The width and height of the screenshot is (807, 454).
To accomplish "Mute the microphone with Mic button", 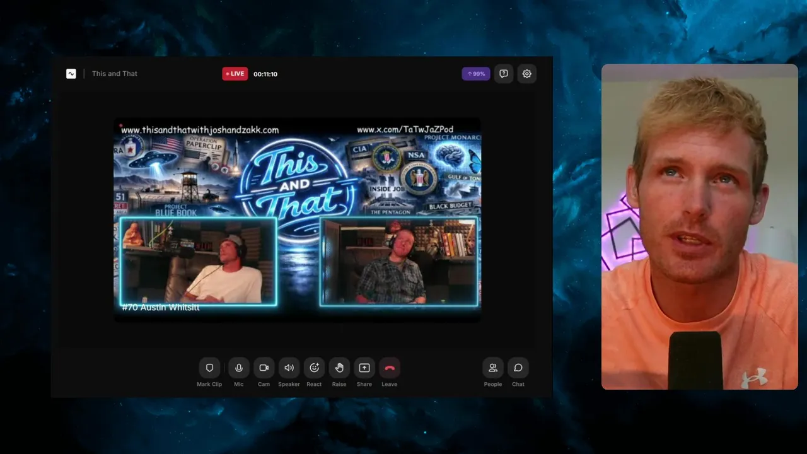I will tap(238, 368).
